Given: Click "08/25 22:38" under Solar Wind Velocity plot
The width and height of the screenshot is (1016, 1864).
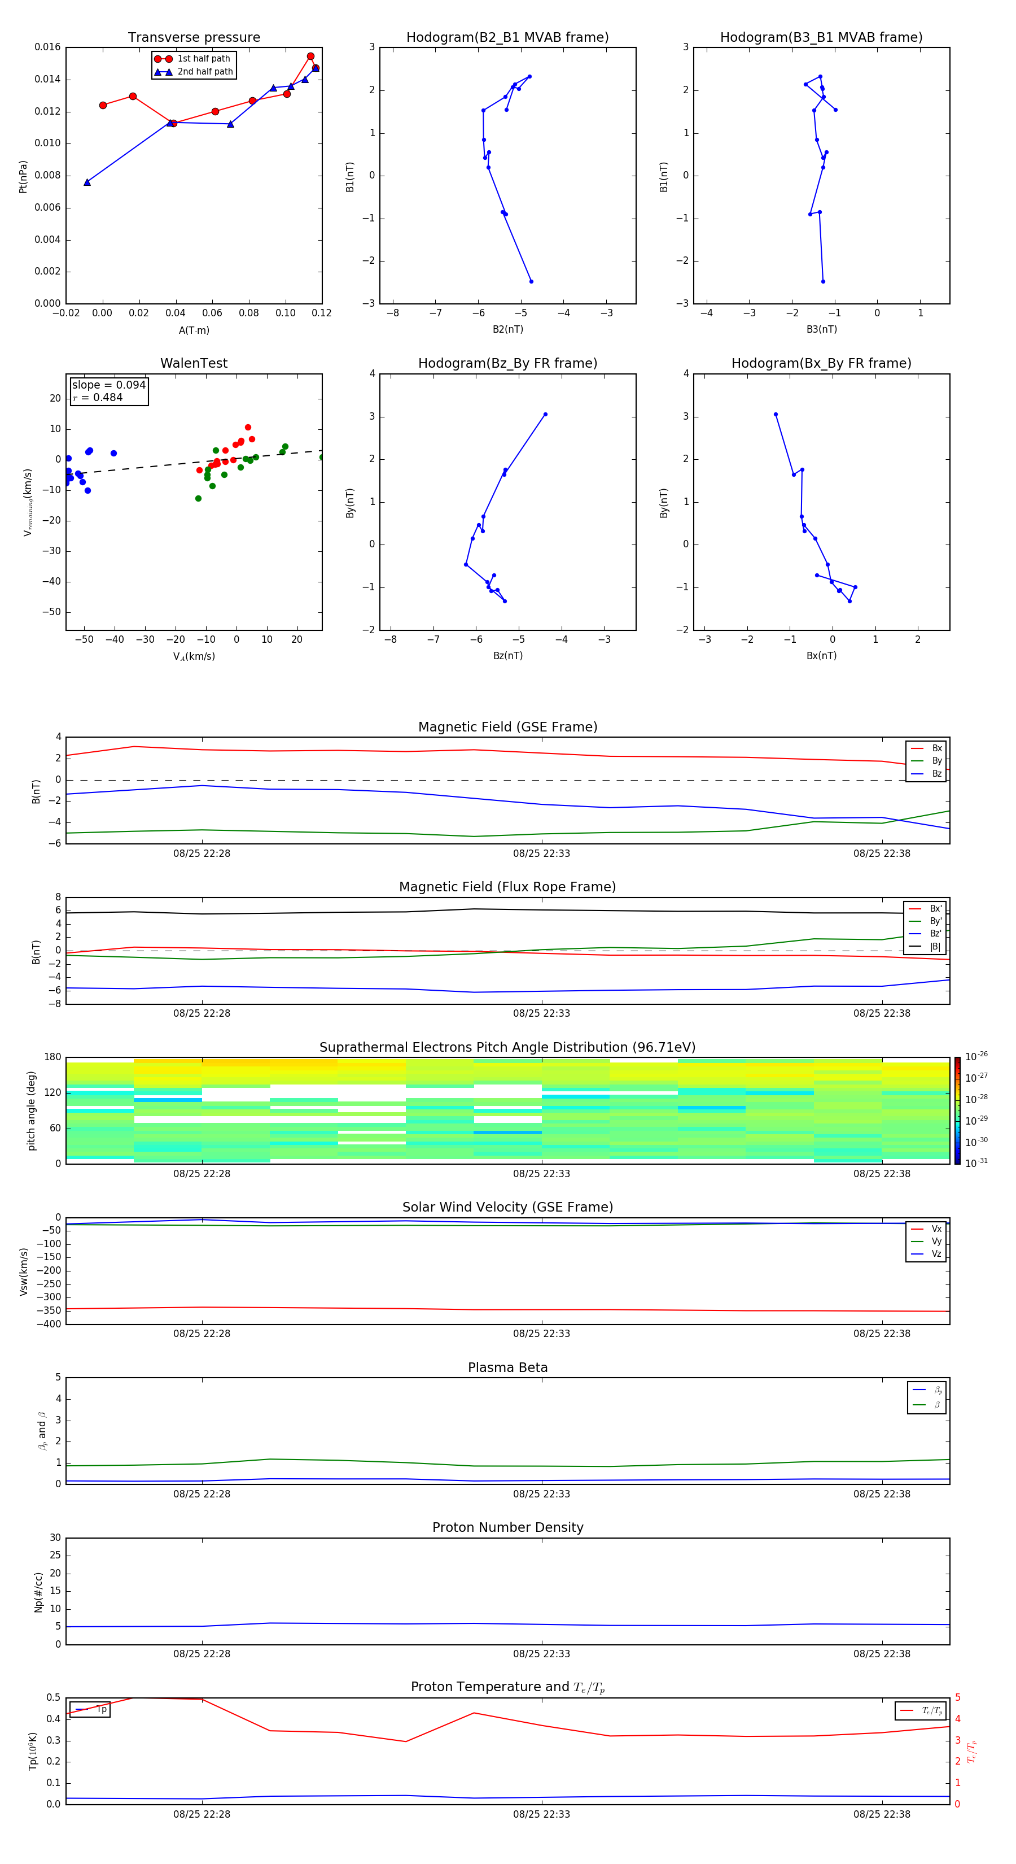Looking at the screenshot, I should coord(882,1334).
